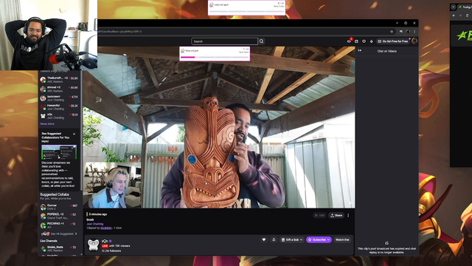This screenshot has height=266, width=472.
Task: Select HasanAbi channel in sidebar
Action: coord(60,107)
